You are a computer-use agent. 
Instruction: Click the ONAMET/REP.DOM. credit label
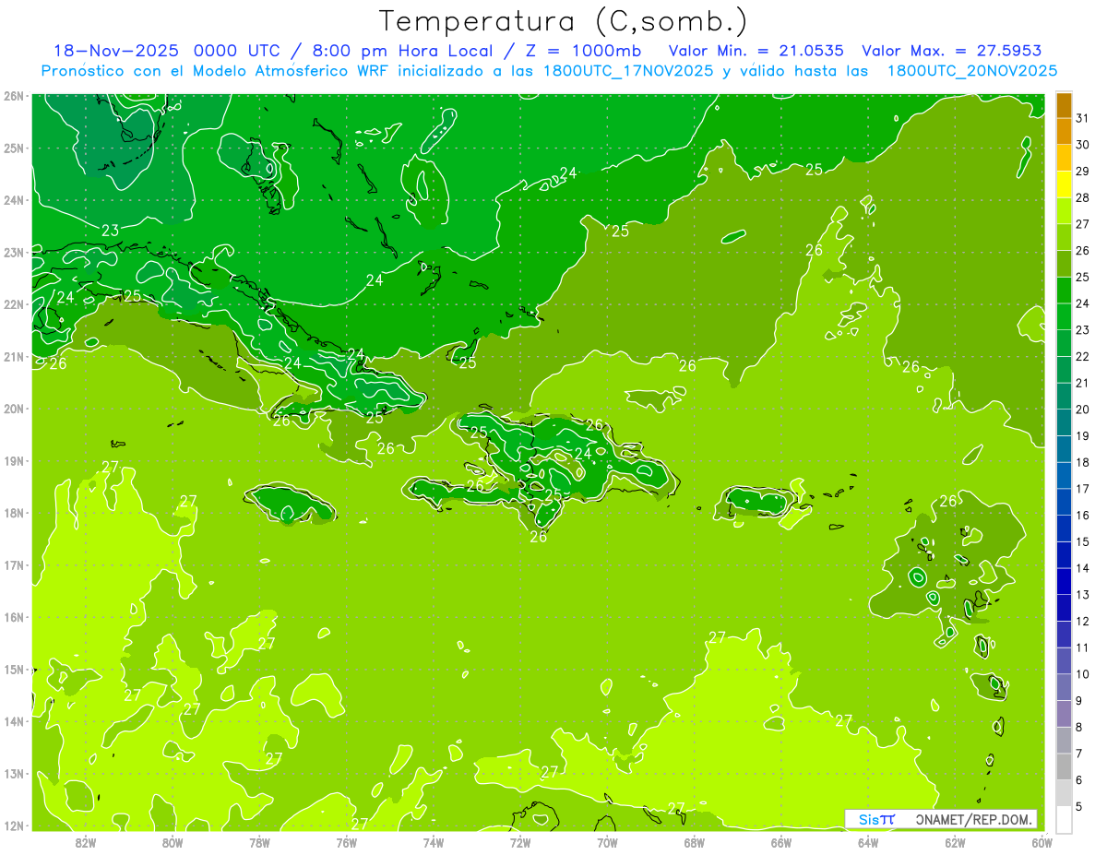tap(974, 819)
